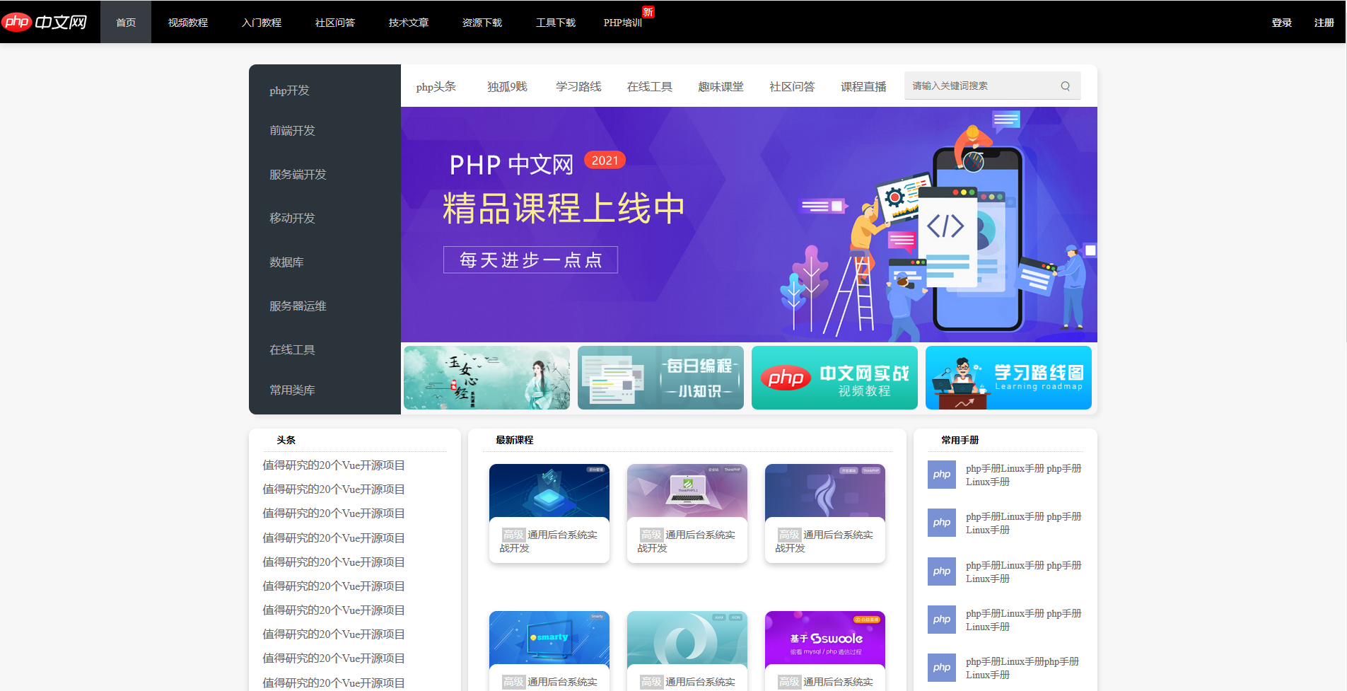Open the Swoole course card
Screen dimensions: 1347x691
825,651
